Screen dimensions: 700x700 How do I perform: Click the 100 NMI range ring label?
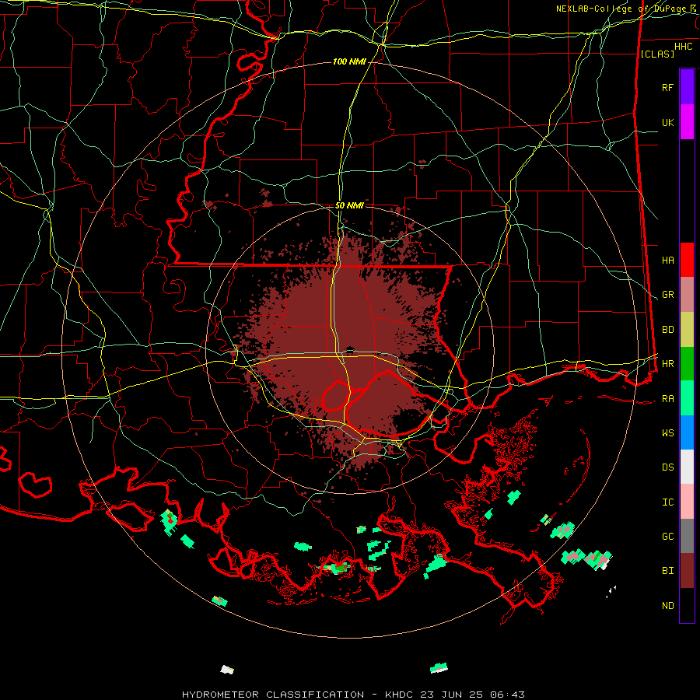pos(349,61)
